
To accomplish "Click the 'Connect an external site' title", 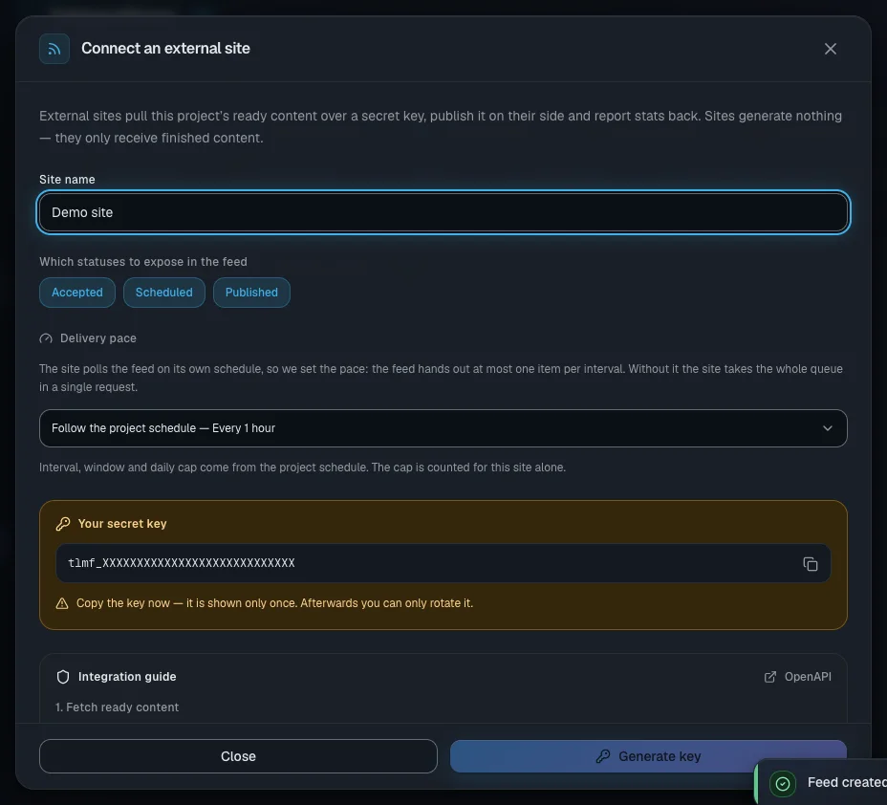I will coord(165,49).
